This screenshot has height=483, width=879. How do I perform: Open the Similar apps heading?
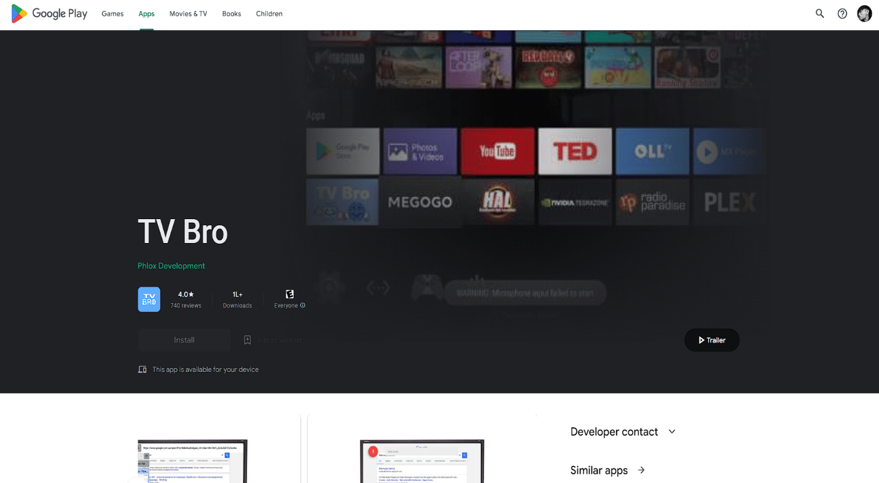coord(599,470)
